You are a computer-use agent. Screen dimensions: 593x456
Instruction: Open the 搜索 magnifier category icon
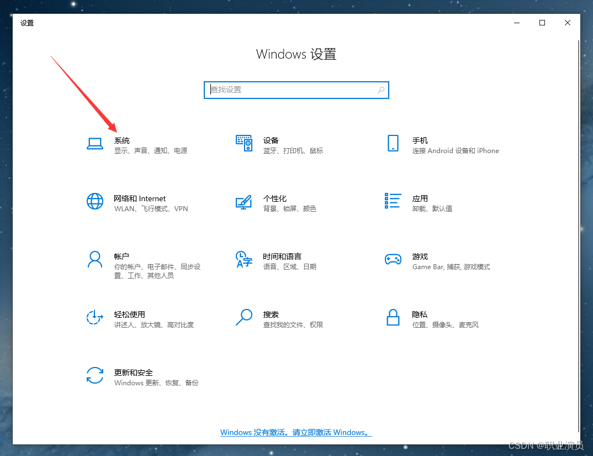[x=244, y=317]
